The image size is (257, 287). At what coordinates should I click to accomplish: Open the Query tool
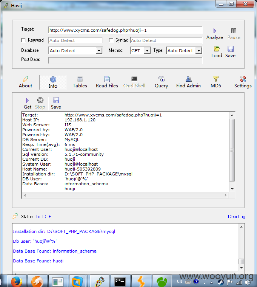pyautogui.click(x=161, y=82)
